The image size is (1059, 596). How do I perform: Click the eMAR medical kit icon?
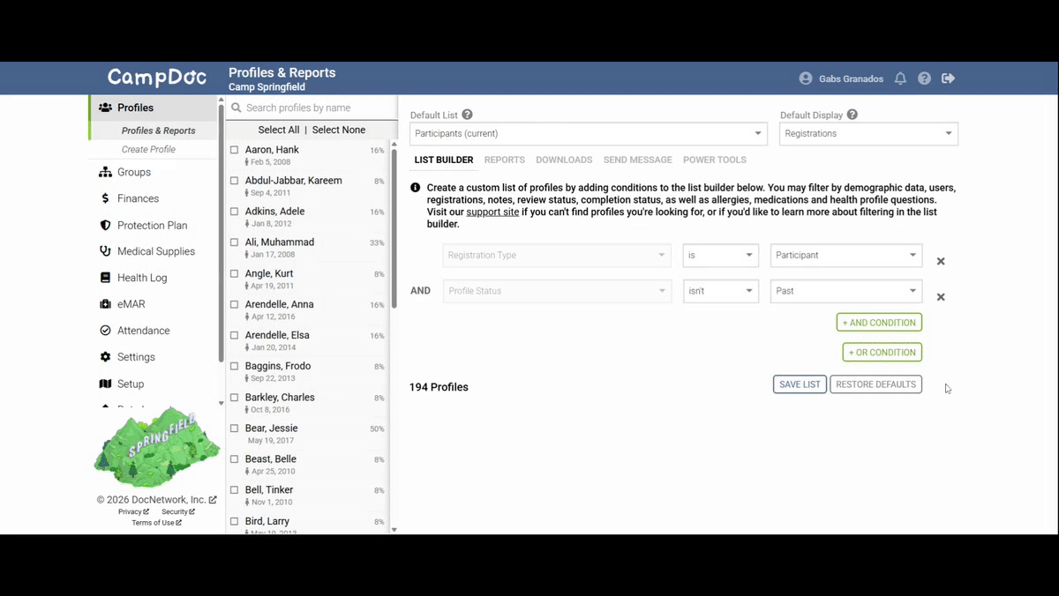pyautogui.click(x=105, y=304)
